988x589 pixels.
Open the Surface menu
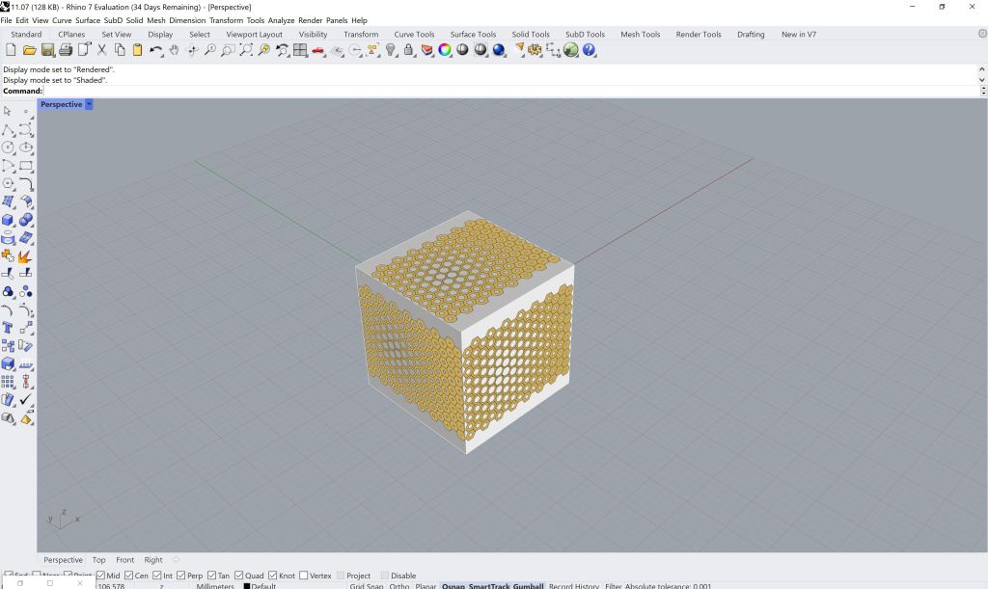88,20
